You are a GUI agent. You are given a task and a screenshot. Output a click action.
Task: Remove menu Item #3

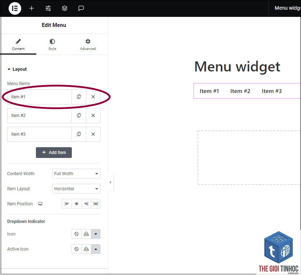[93, 134]
